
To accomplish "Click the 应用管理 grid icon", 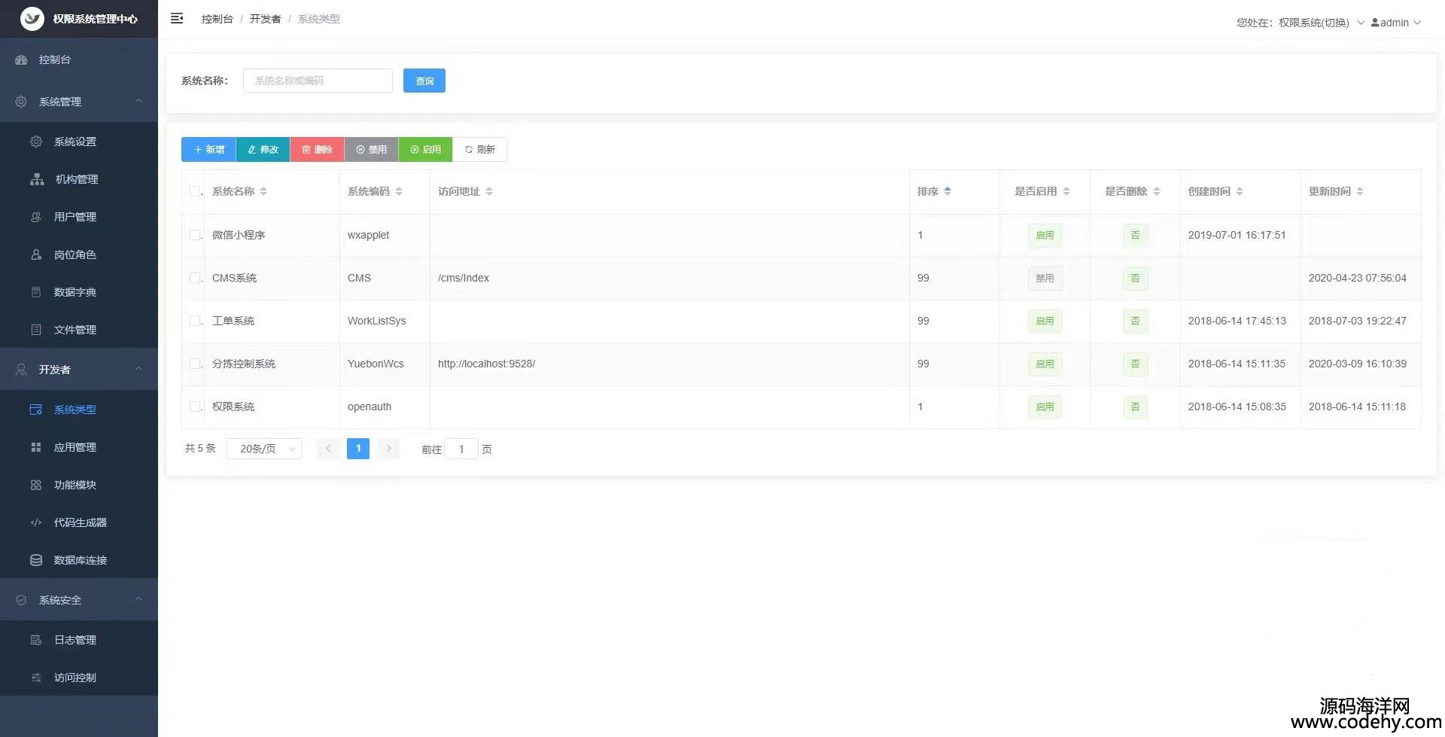I will 36,447.
